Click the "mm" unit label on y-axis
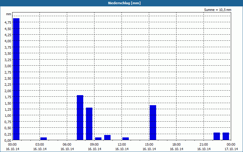The width and height of the screenshot is (243, 152). 9,14
